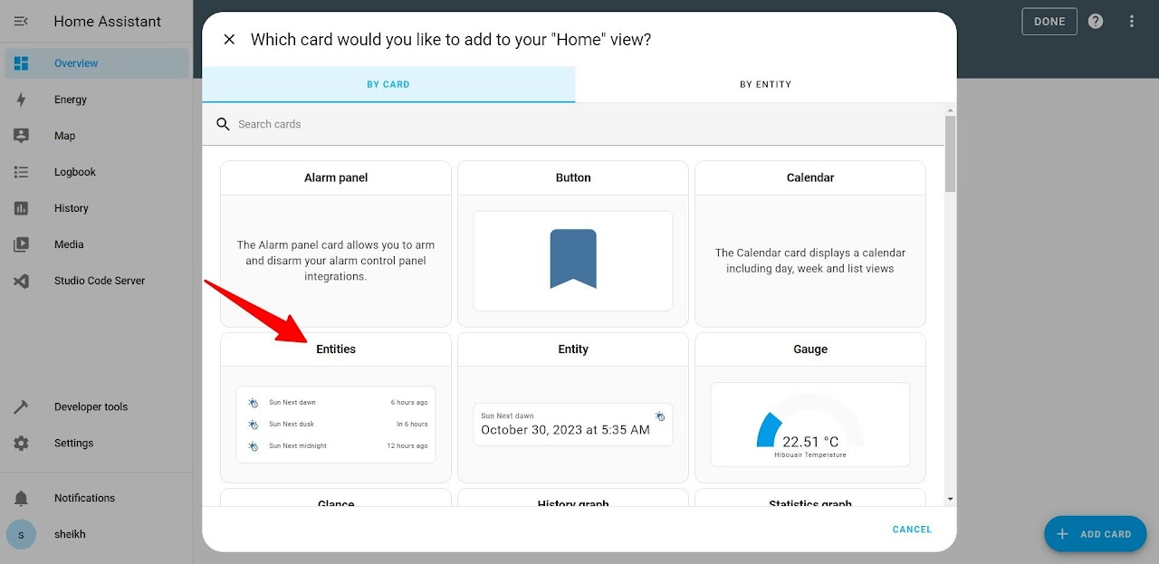Open the three-dot overflow menu
The image size is (1159, 564).
(x=1132, y=21)
